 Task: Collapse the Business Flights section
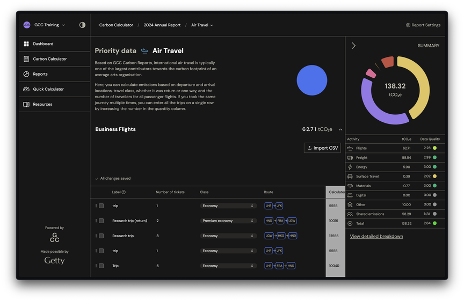[x=340, y=129]
